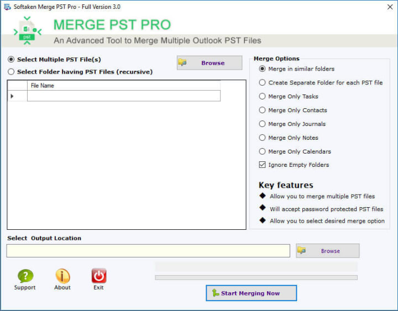
Task: Click 'Will accept password protected PST files' text
Action: (327, 209)
